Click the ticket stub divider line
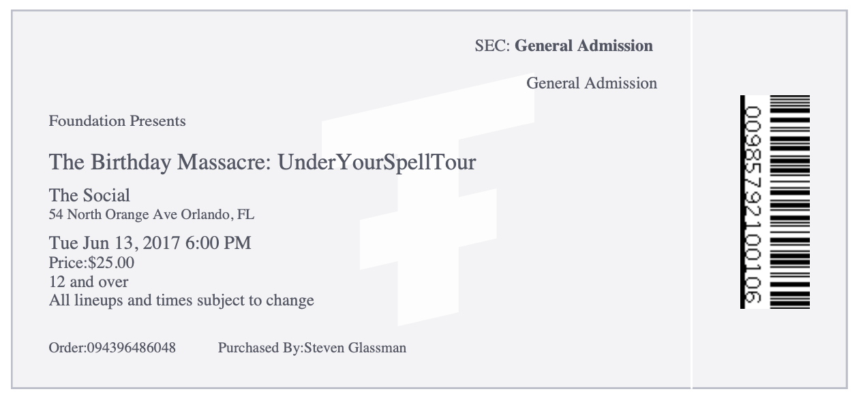The height and width of the screenshot is (400, 863). tap(691, 200)
